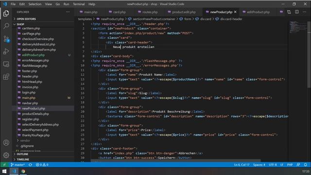Image resolution: width=311 pixels, height=175 pixels.
Task: Click the feedback icon in status bar
Action: pyautogui.click(x=298, y=165)
